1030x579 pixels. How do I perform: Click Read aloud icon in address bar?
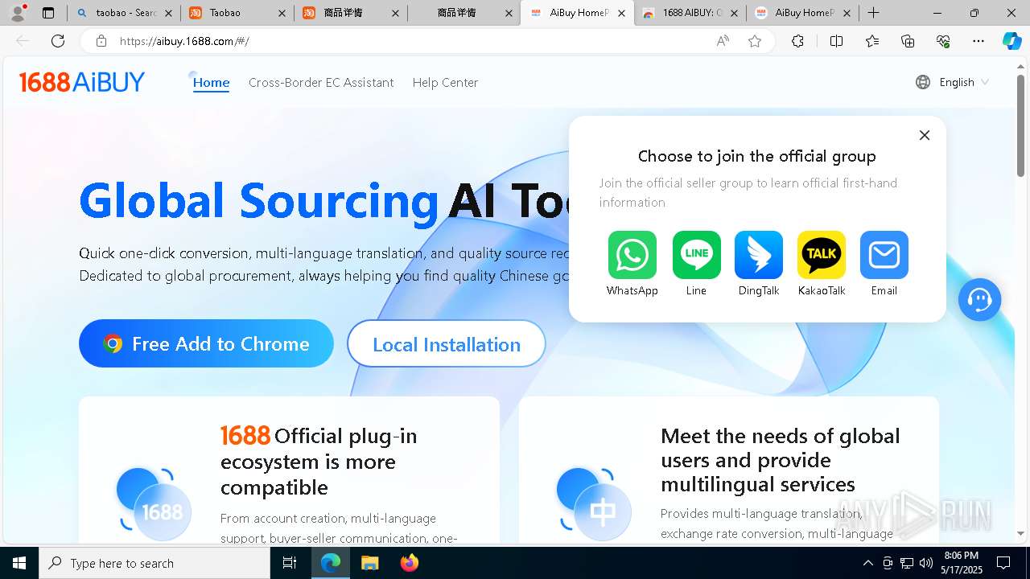[723, 41]
